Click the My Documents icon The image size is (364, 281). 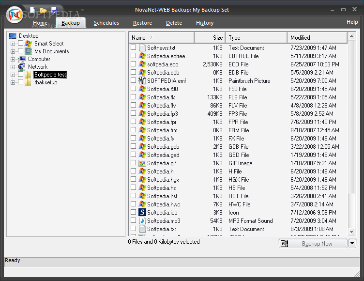tap(29, 51)
